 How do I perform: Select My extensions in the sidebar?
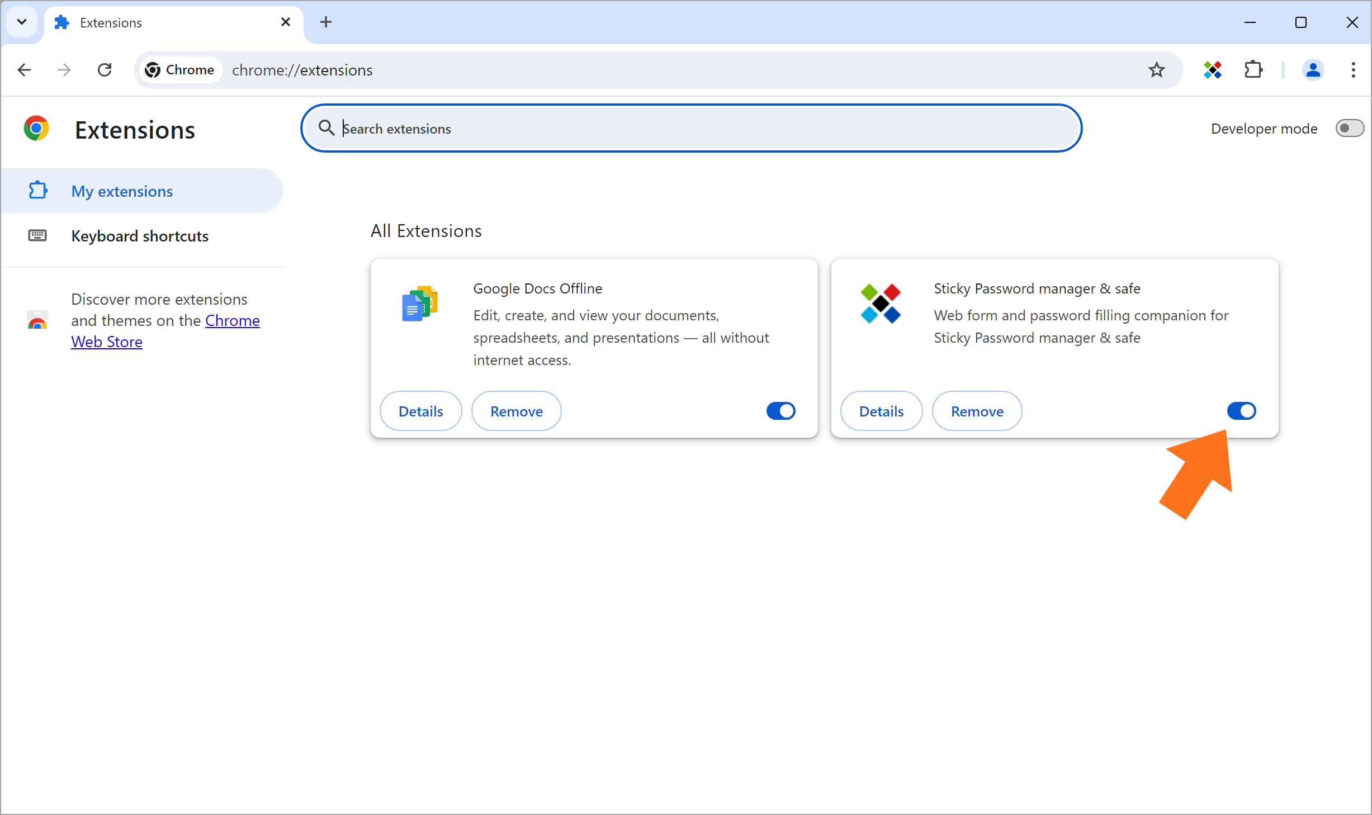click(x=142, y=191)
